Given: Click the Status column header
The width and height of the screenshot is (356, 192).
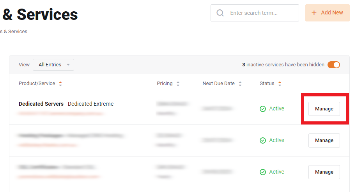Looking at the screenshot, I should 267,84.
